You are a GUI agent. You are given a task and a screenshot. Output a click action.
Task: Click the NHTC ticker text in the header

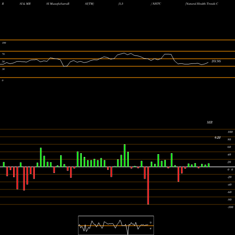157,4
